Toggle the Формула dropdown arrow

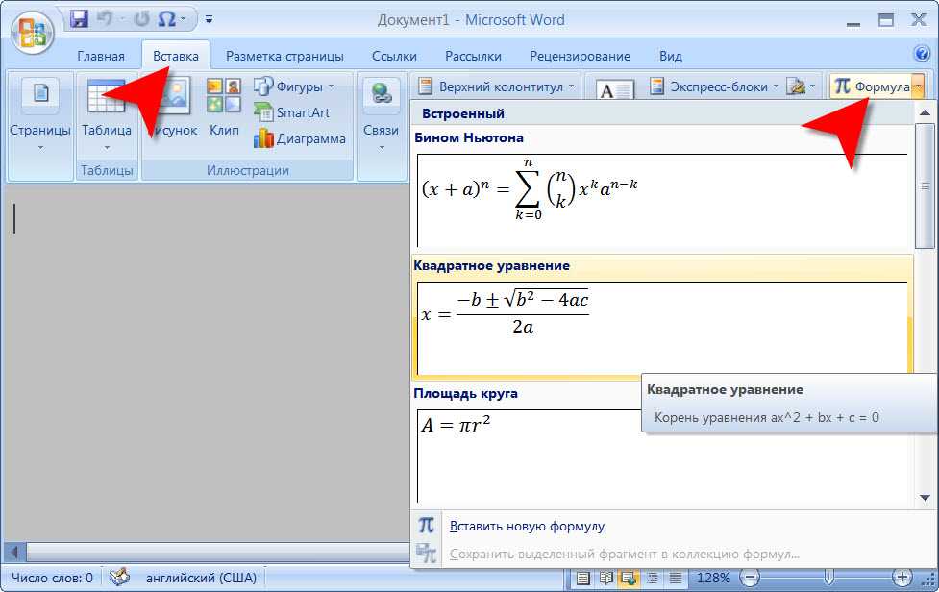coord(918,86)
